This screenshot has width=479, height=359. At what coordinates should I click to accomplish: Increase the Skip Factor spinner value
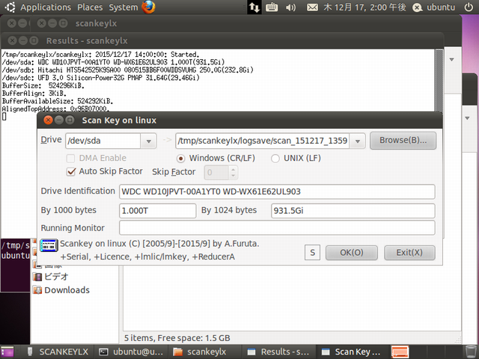tap(233, 169)
